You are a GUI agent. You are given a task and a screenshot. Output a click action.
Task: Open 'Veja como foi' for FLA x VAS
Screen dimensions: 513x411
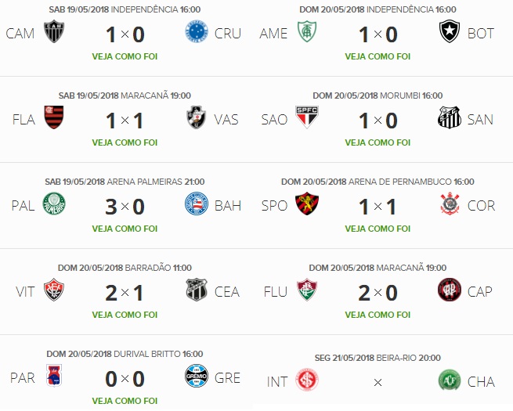tap(125, 142)
